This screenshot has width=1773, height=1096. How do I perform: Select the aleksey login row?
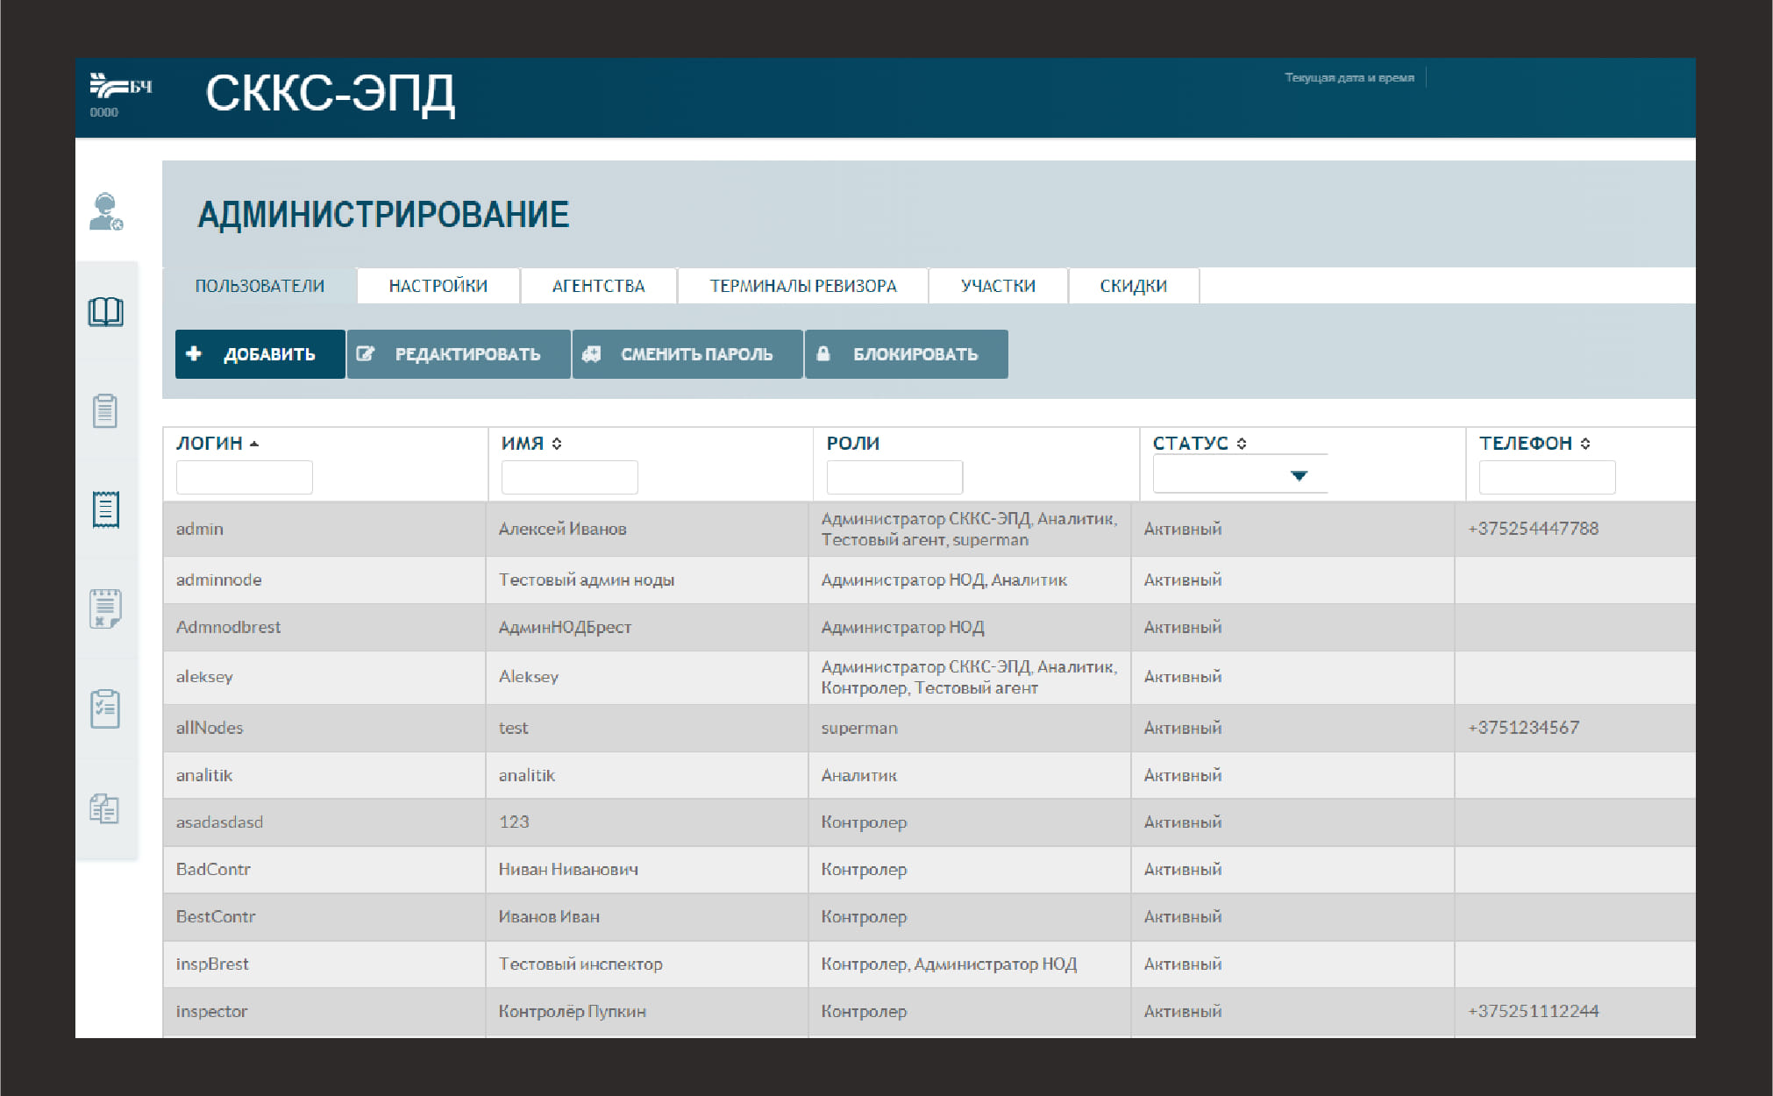pos(929,677)
